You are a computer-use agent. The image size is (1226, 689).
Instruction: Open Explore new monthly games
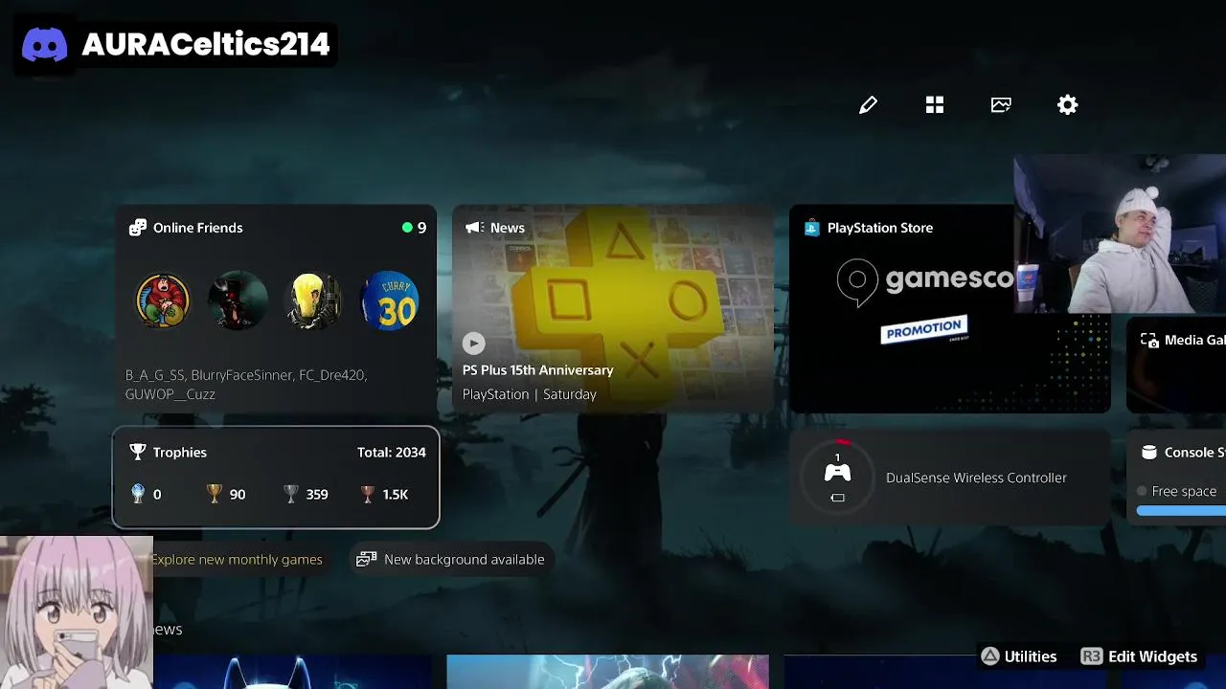[237, 560]
